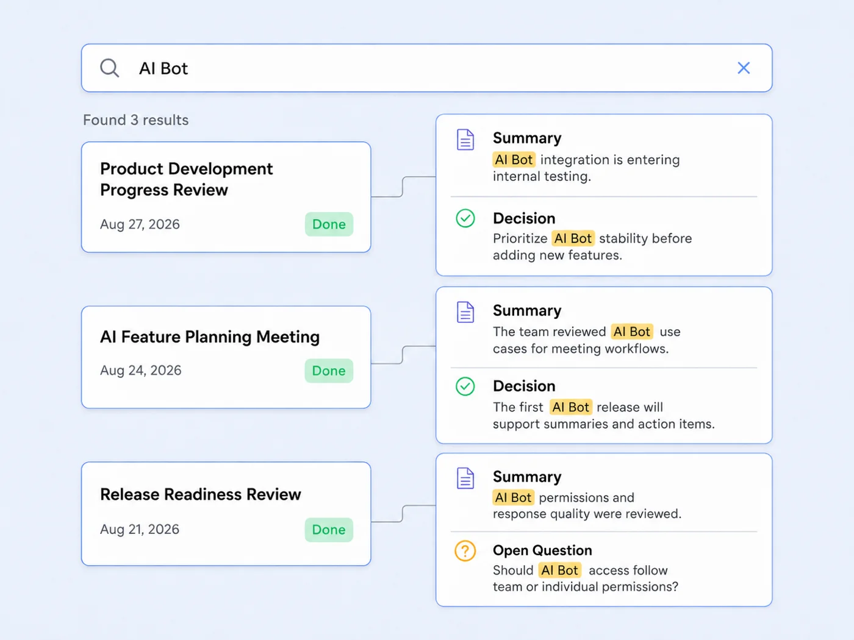Click highlighted AI Bot in 'integration is entering' summary

(x=514, y=160)
